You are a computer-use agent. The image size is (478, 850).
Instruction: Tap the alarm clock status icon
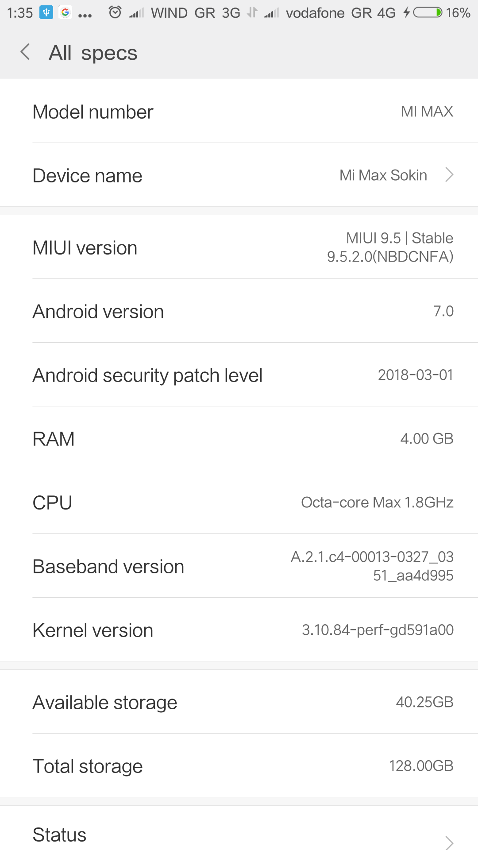115,12
